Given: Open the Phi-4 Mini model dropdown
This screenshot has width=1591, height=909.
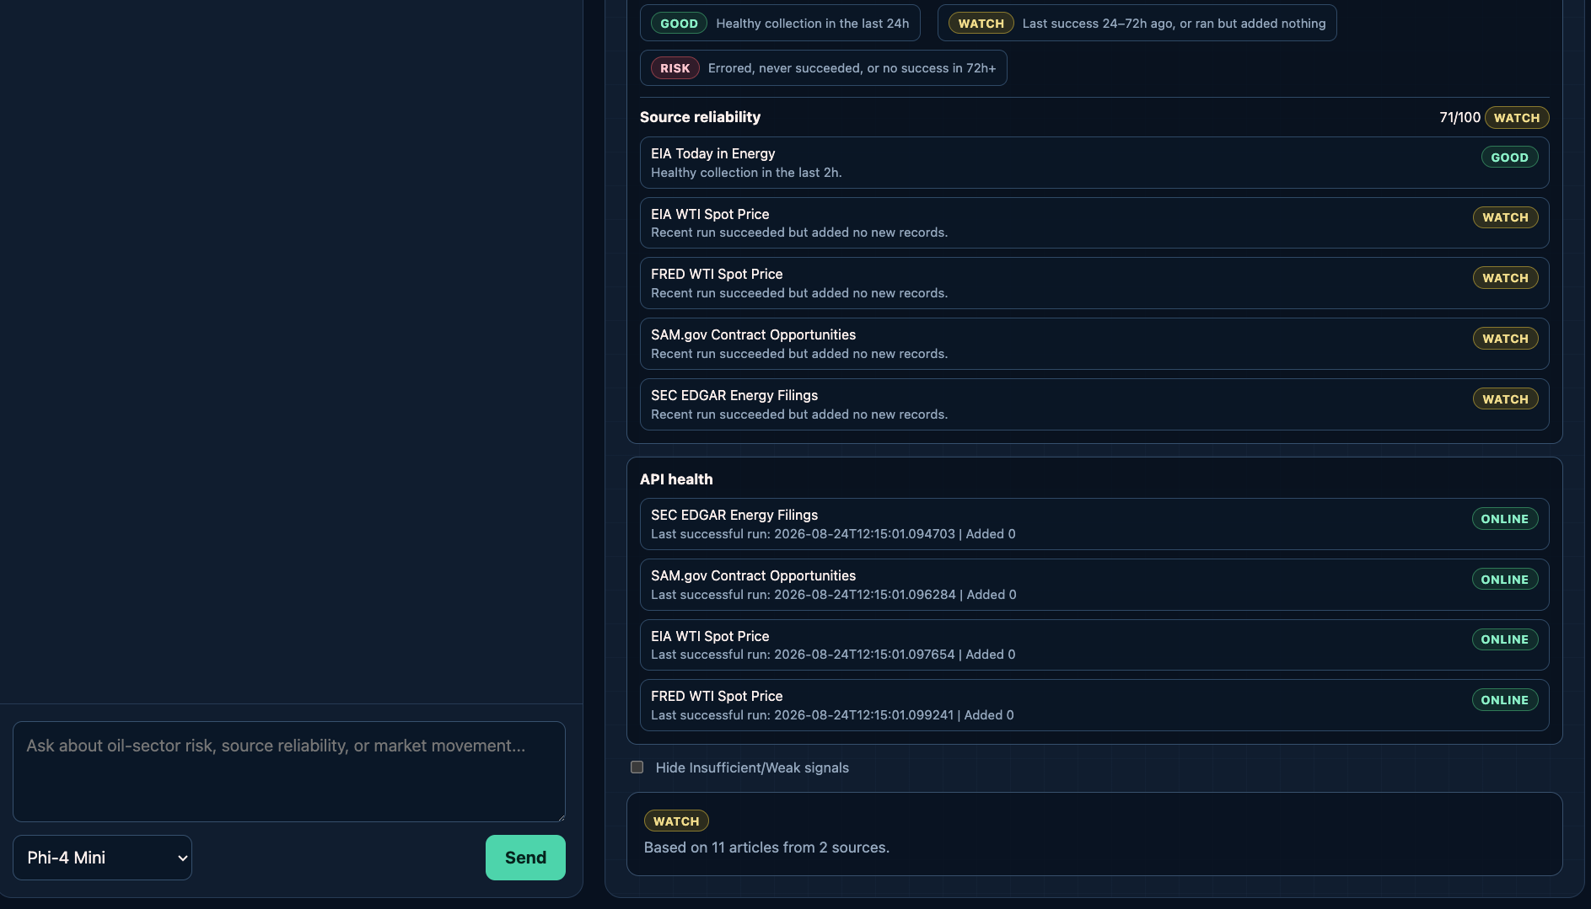Looking at the screenshot, I should [x=102, y=858].
